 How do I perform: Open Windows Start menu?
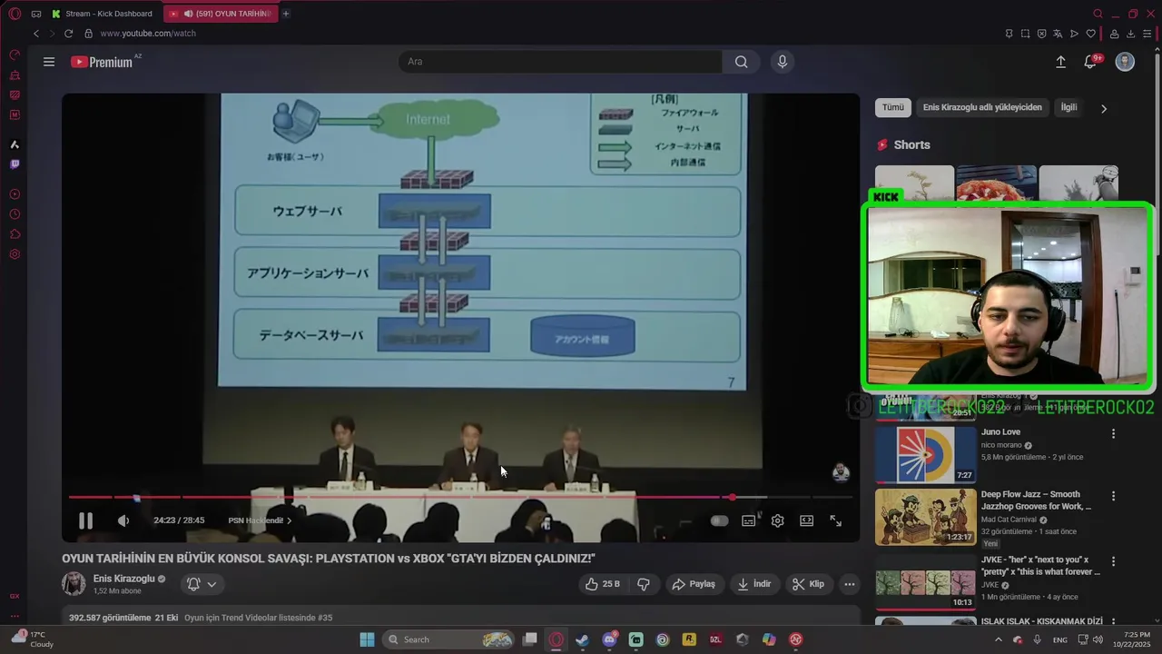pos(367,639)
